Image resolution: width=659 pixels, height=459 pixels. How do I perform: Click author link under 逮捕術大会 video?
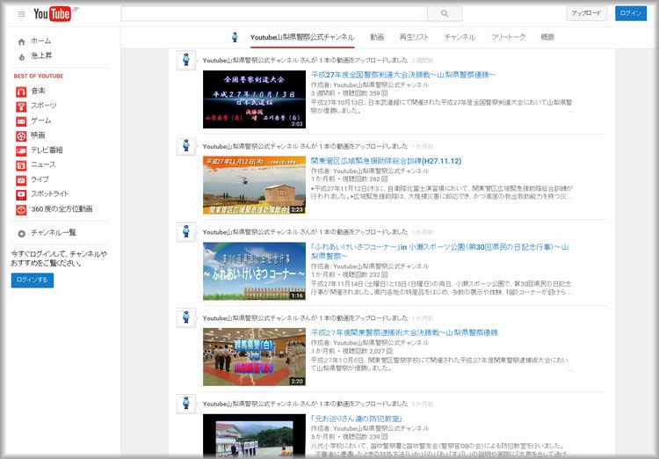[x=380, y=343]
